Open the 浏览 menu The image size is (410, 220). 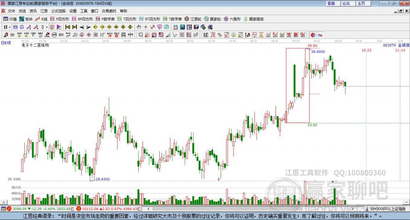click(x=22, y=11)
